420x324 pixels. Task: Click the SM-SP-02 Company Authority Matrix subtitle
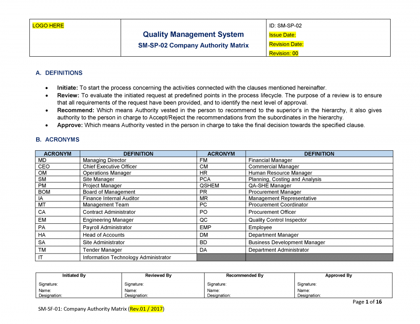pyautogui.click(x=193, y=45)
